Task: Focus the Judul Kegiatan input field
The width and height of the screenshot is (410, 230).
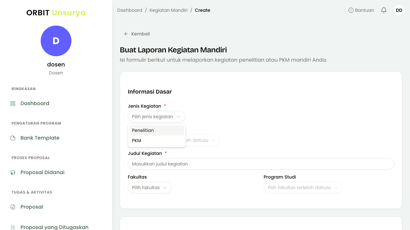Action: click(261, 164)
